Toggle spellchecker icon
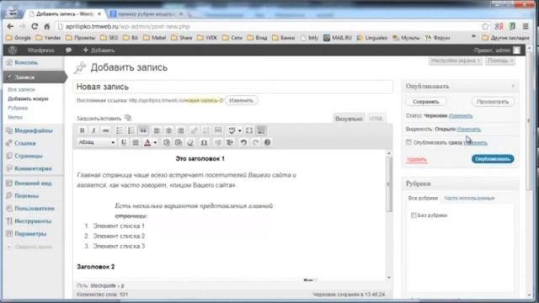This screenshot has height=303, width=539. (x=232, y=130)
